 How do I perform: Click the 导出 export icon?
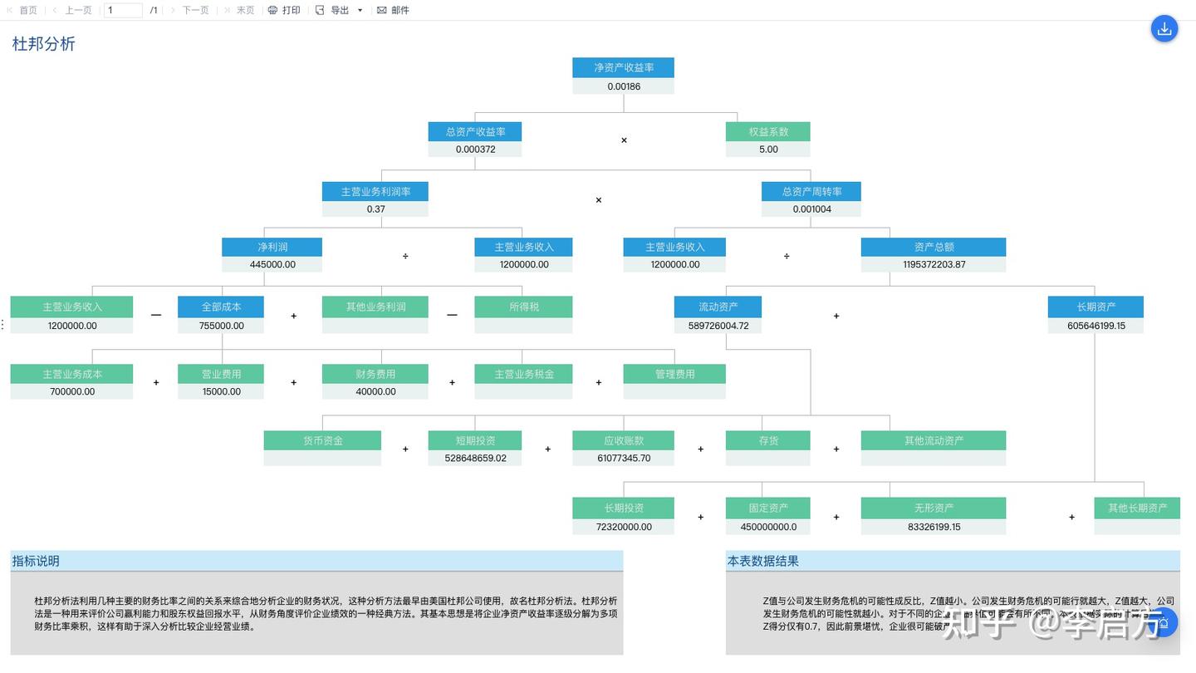[319, 10]
